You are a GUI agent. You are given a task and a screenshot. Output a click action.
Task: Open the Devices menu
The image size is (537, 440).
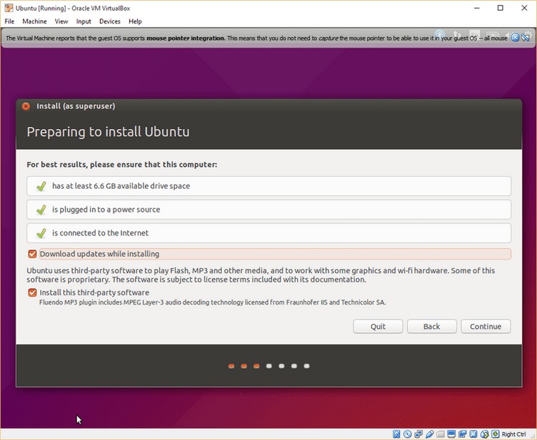[x=109, y=21]
